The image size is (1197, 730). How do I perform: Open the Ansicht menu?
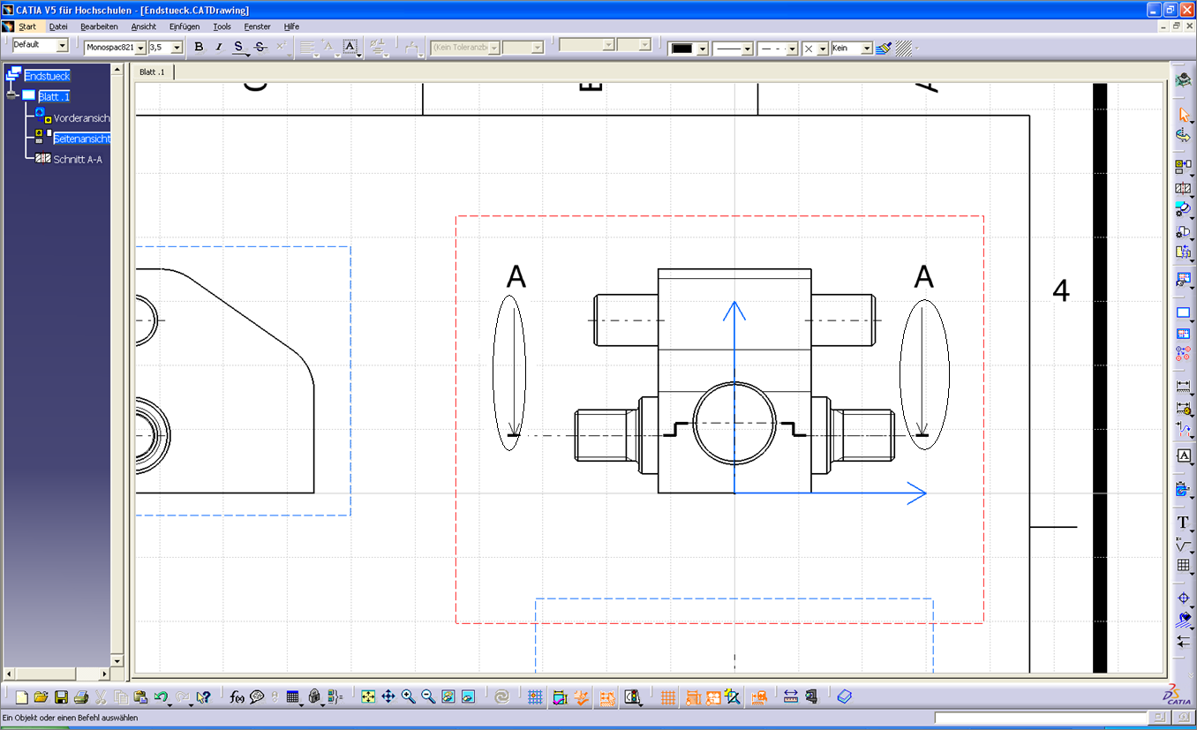(x=144, y=26)
